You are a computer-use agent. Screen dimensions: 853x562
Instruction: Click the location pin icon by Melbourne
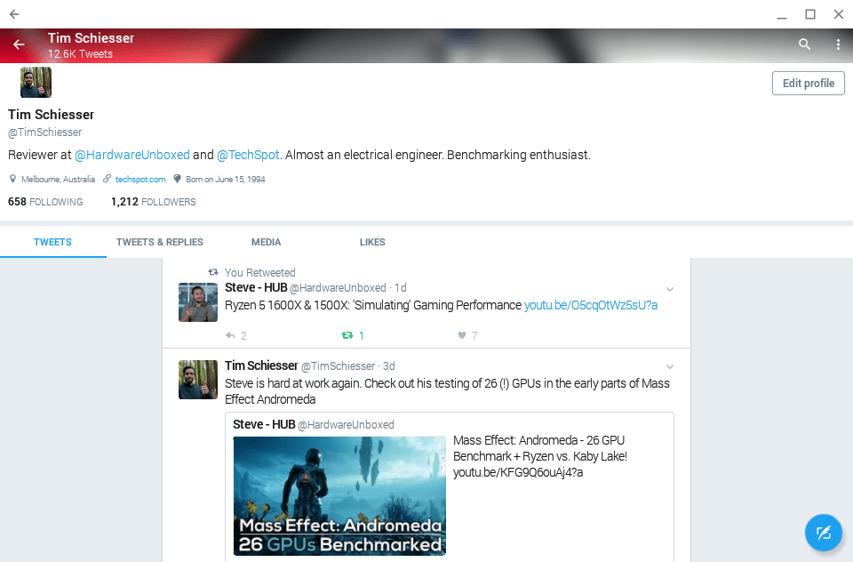tap(13, 179)
